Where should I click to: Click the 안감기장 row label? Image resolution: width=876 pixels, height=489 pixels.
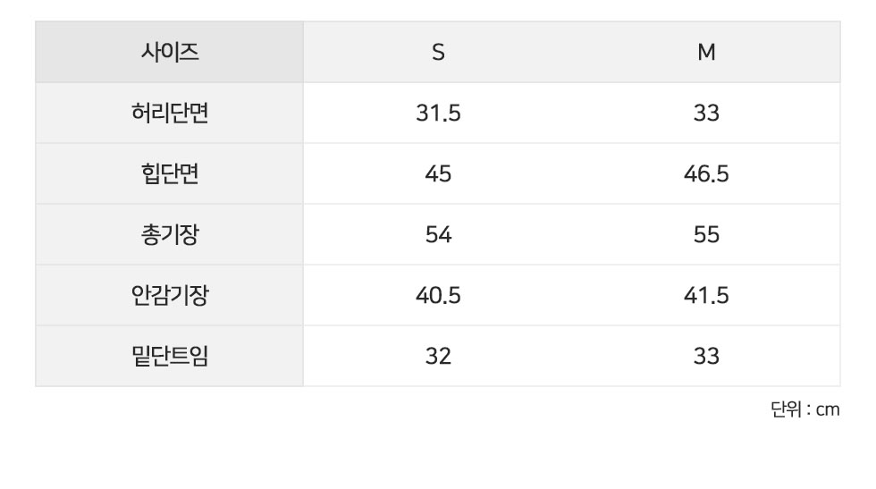[x=169, y=295]
